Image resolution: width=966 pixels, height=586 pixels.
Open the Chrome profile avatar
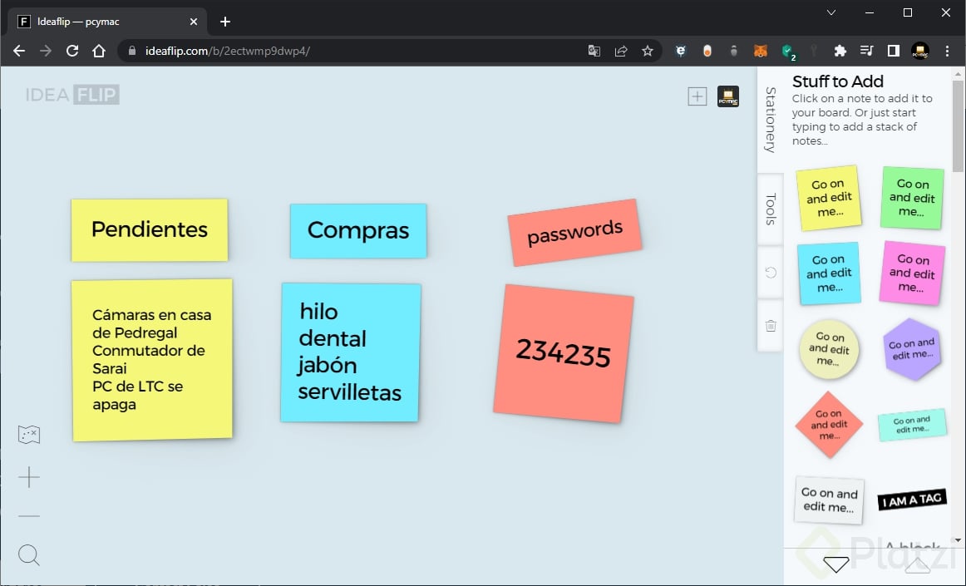[x=919, y=52]
